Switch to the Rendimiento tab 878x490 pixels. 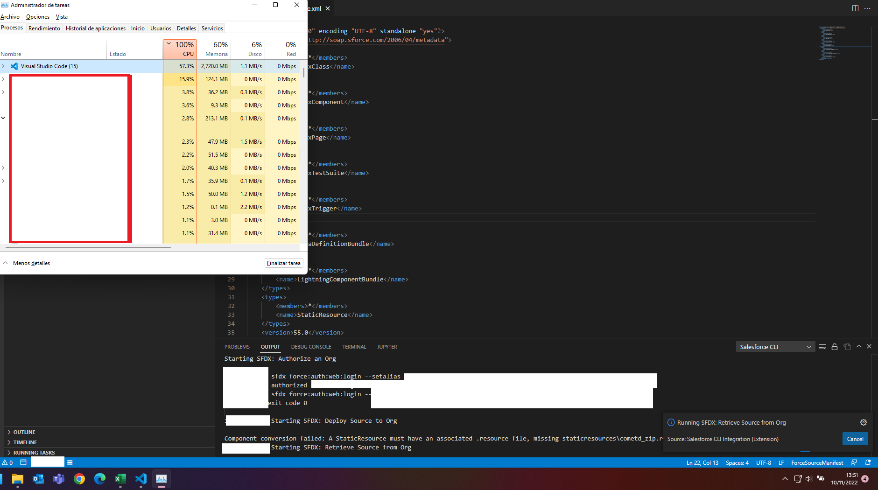pos(44,28)
